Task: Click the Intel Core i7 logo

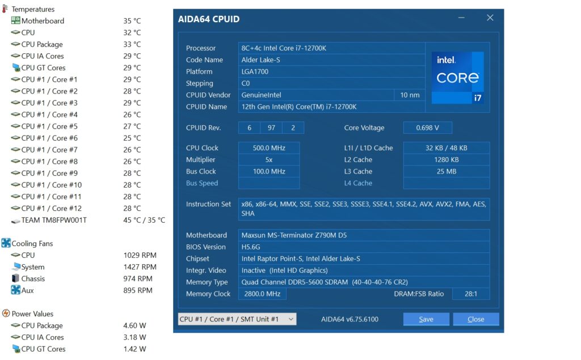Action: 457,78
